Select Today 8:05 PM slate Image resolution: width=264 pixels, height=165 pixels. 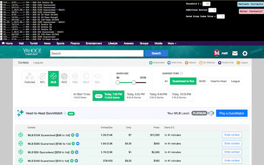point(136,96)
